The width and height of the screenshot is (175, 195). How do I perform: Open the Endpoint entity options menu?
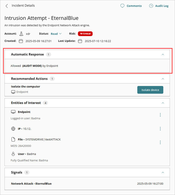pyautogui.click(x=160, y=115)
